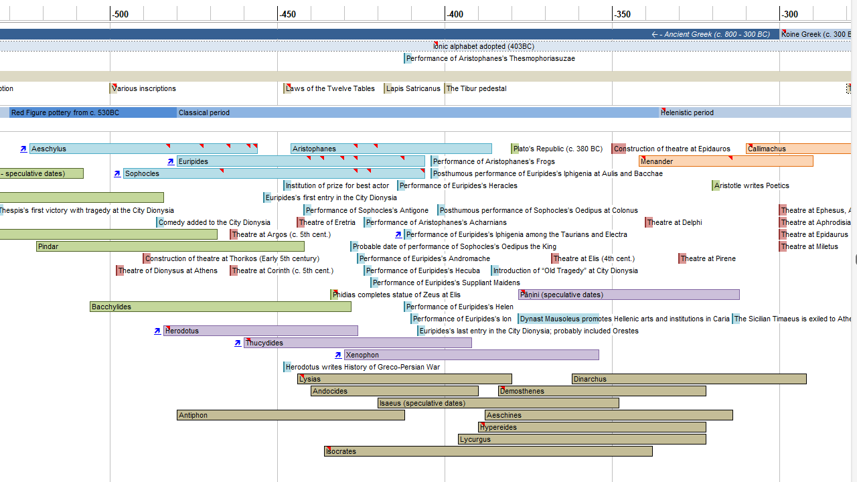Select the Pindar lifespan bar
857x482 pixels.
(x=170, y=246)
